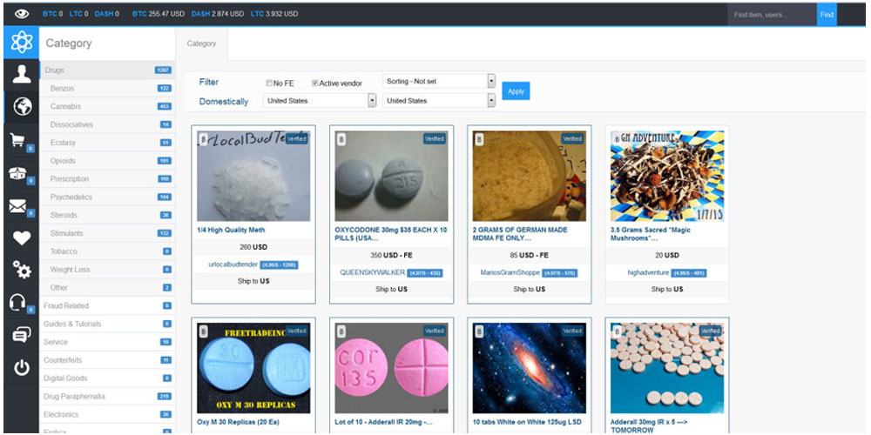Click the BTC 255.47 USD rate in the top bar
This screenshot has width=871, height=435.
click(159, 14)
